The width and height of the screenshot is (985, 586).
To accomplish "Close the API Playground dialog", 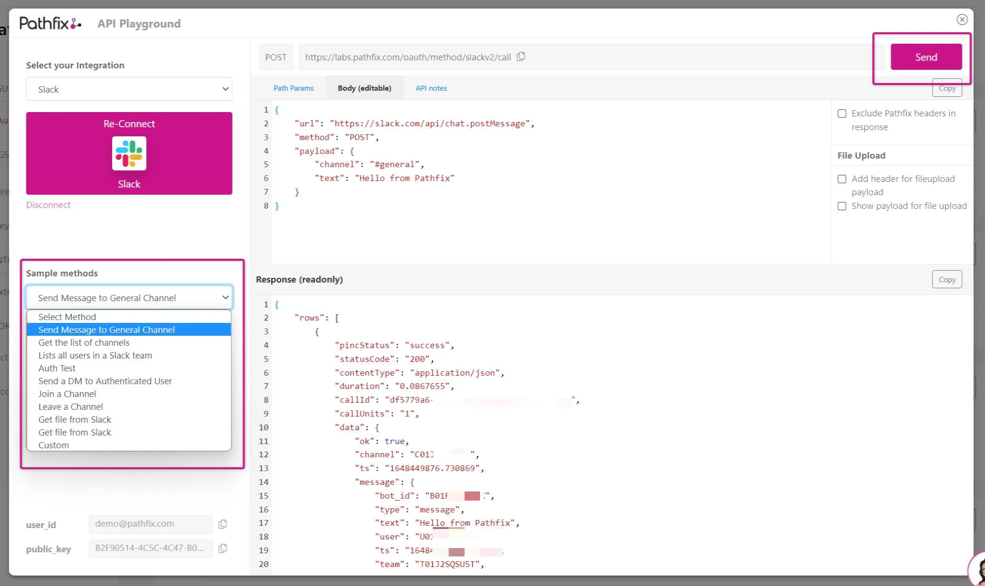I will click(x=962, y=19).
